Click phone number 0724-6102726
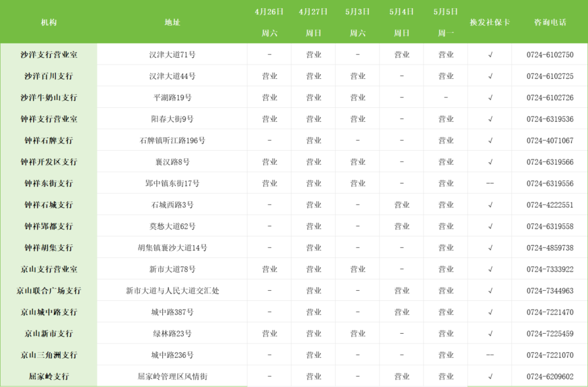 click(550, 97)
